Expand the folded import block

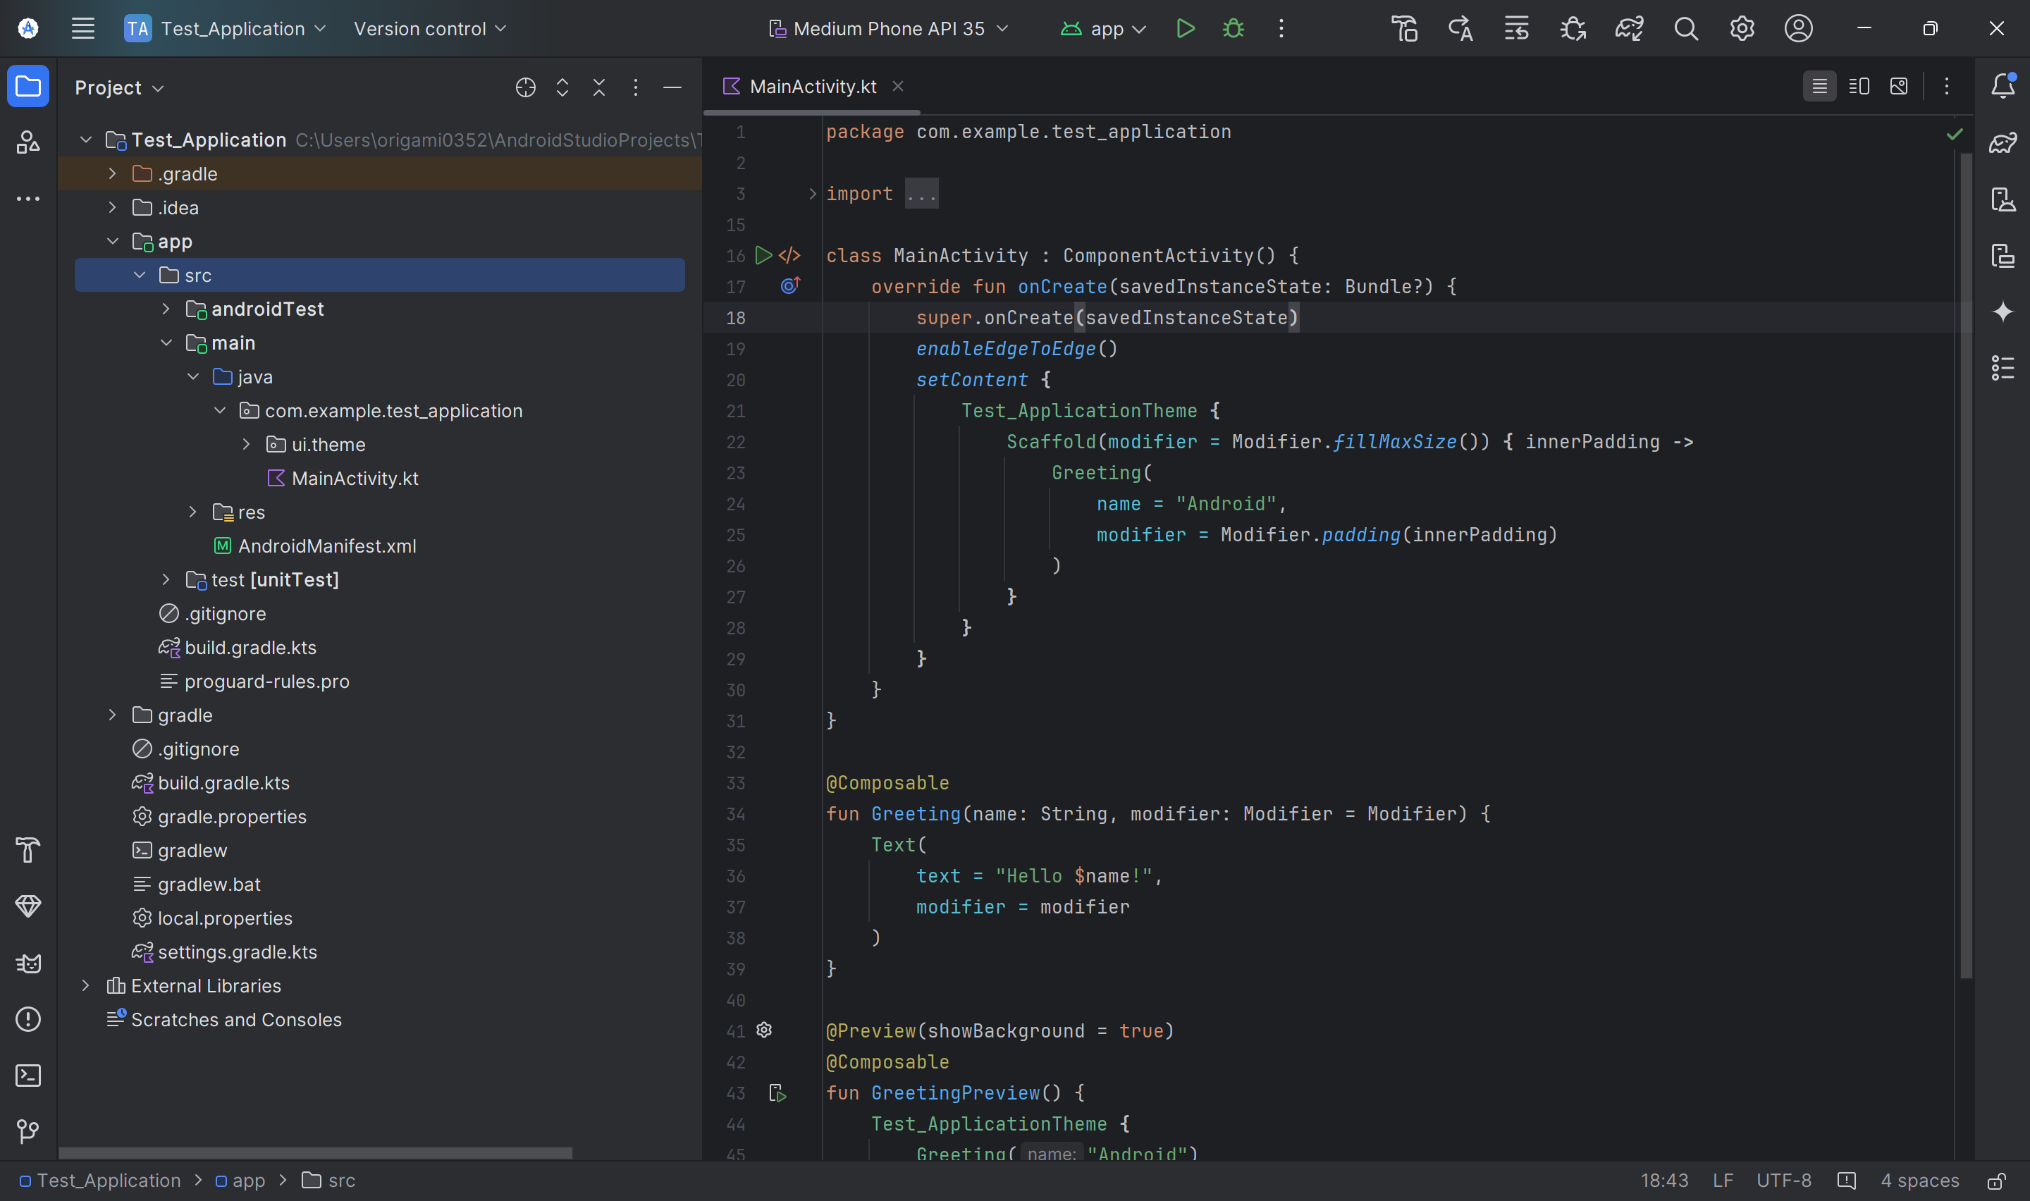point(812,195)
